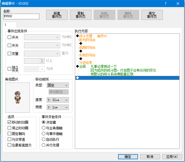Click the 应用(A) button
Screen dimensions: 185x162
coord(172,157)
